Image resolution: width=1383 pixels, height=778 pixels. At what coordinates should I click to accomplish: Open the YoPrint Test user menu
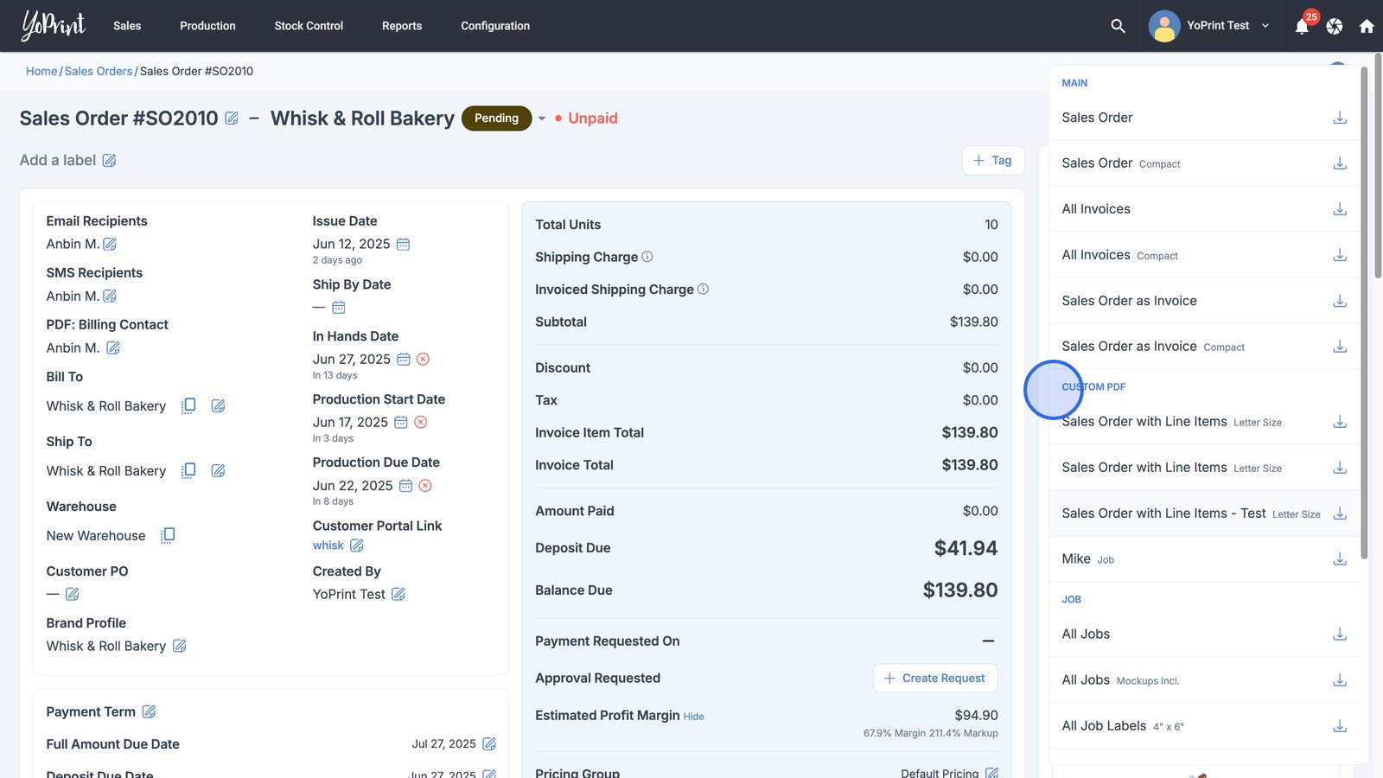pos(1210,26)
